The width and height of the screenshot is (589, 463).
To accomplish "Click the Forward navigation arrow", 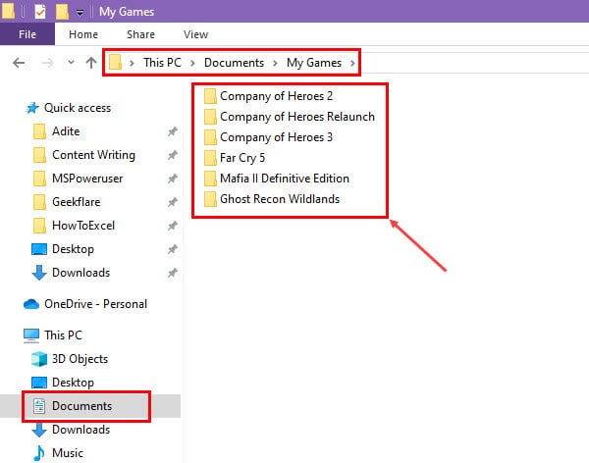I will point(47,63).
